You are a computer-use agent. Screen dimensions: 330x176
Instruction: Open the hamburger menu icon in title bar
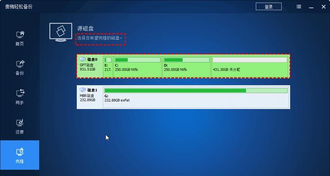coord(299,7)
